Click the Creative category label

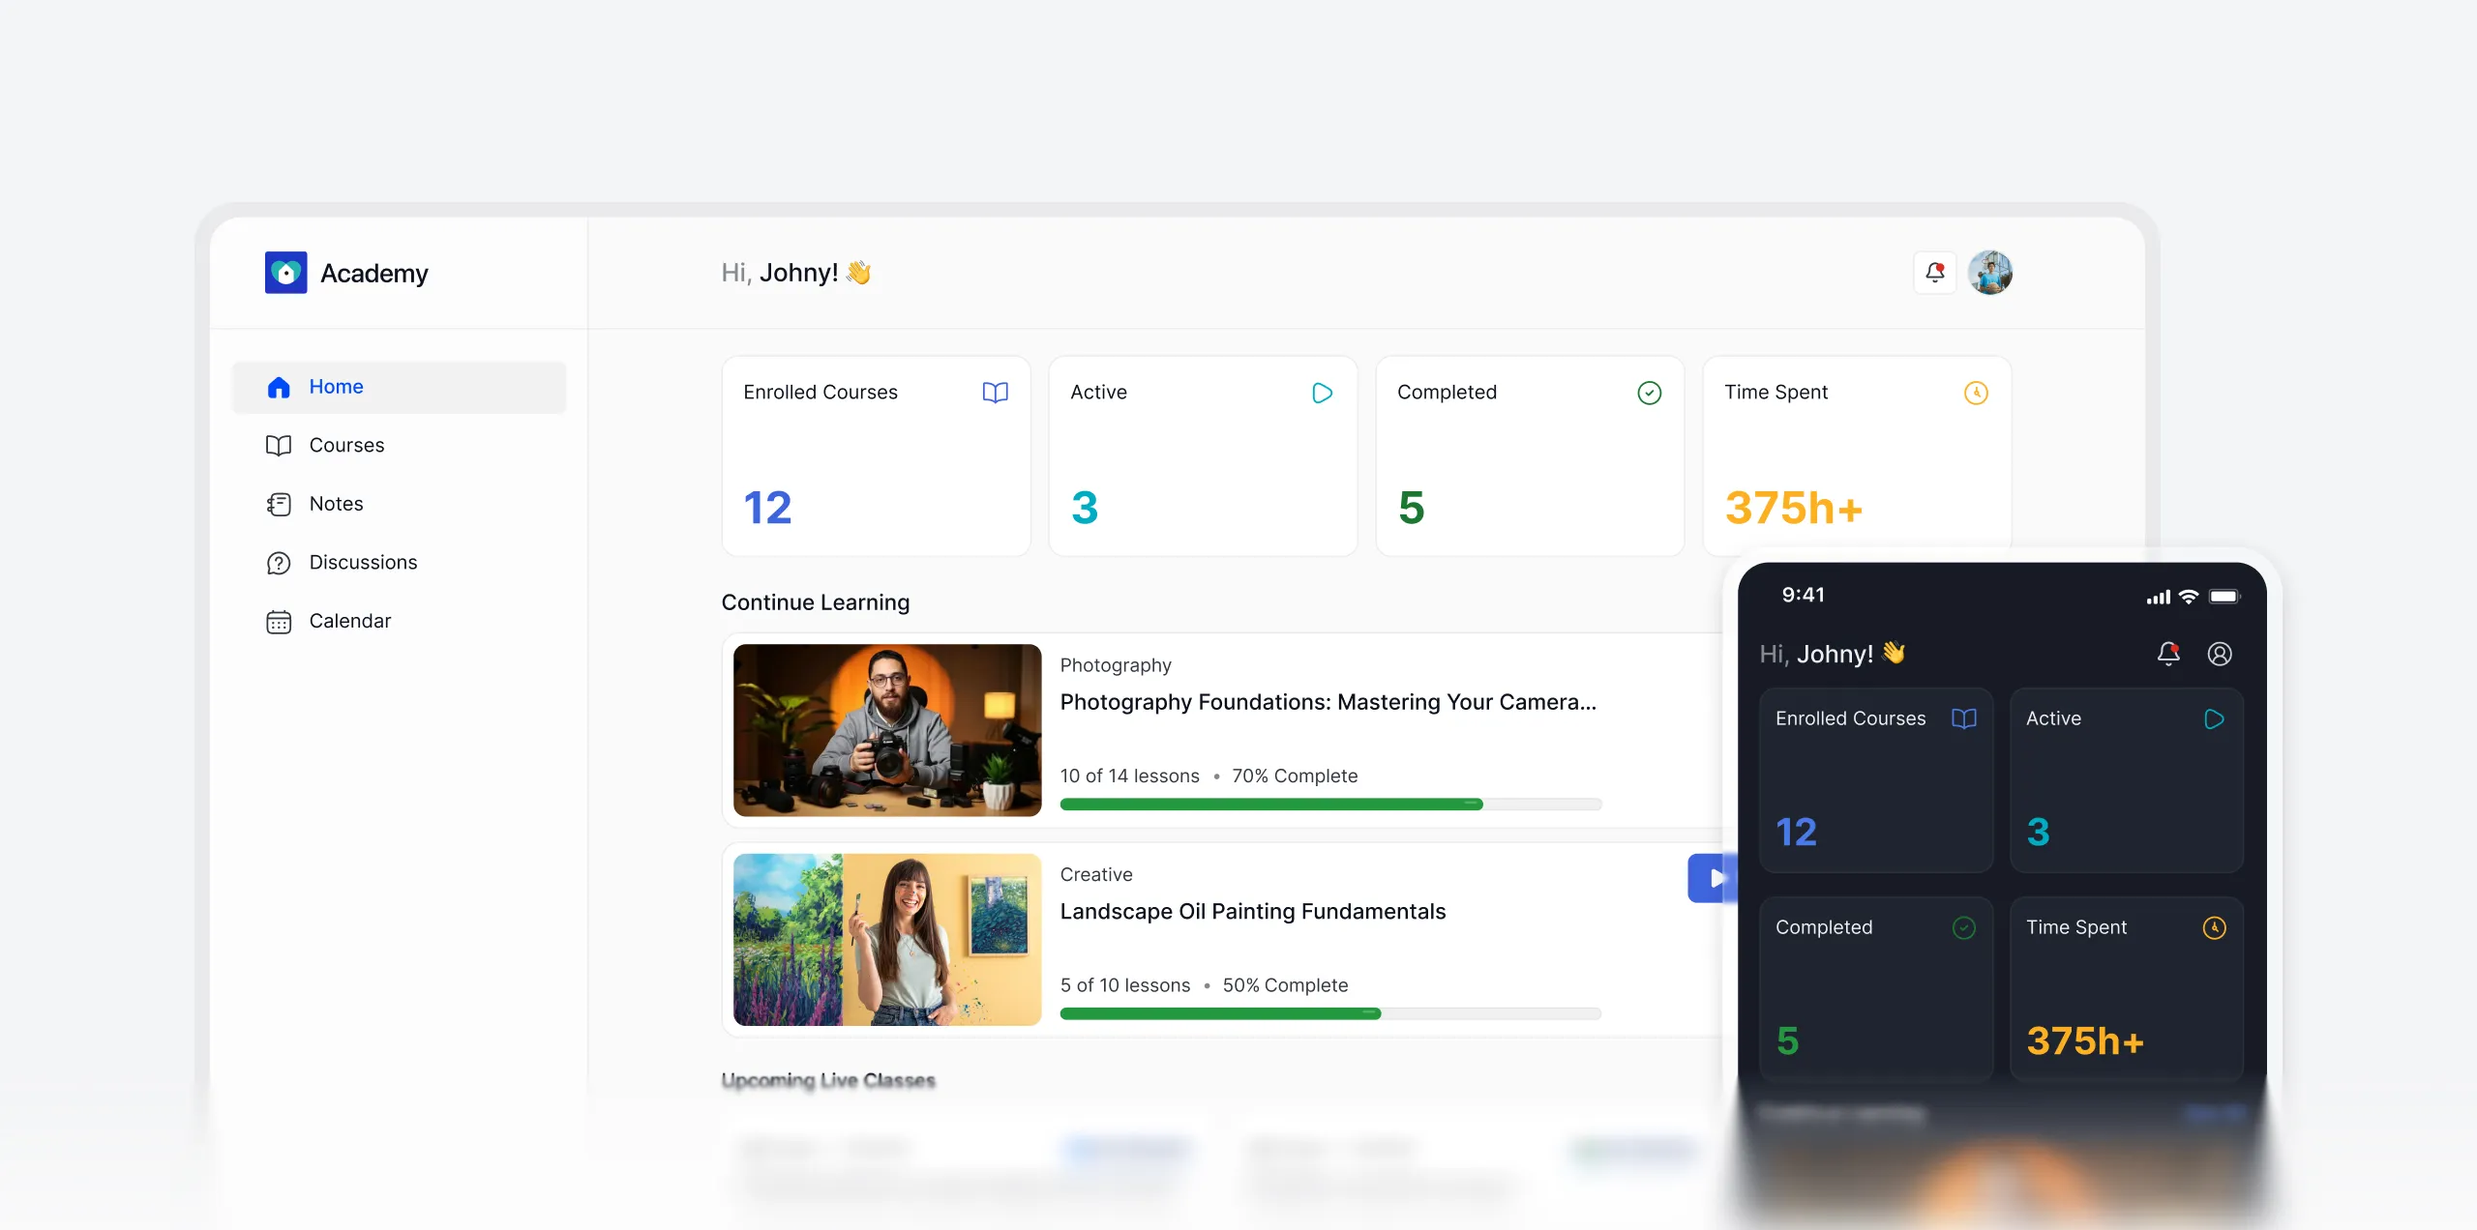pos(1096,874)
